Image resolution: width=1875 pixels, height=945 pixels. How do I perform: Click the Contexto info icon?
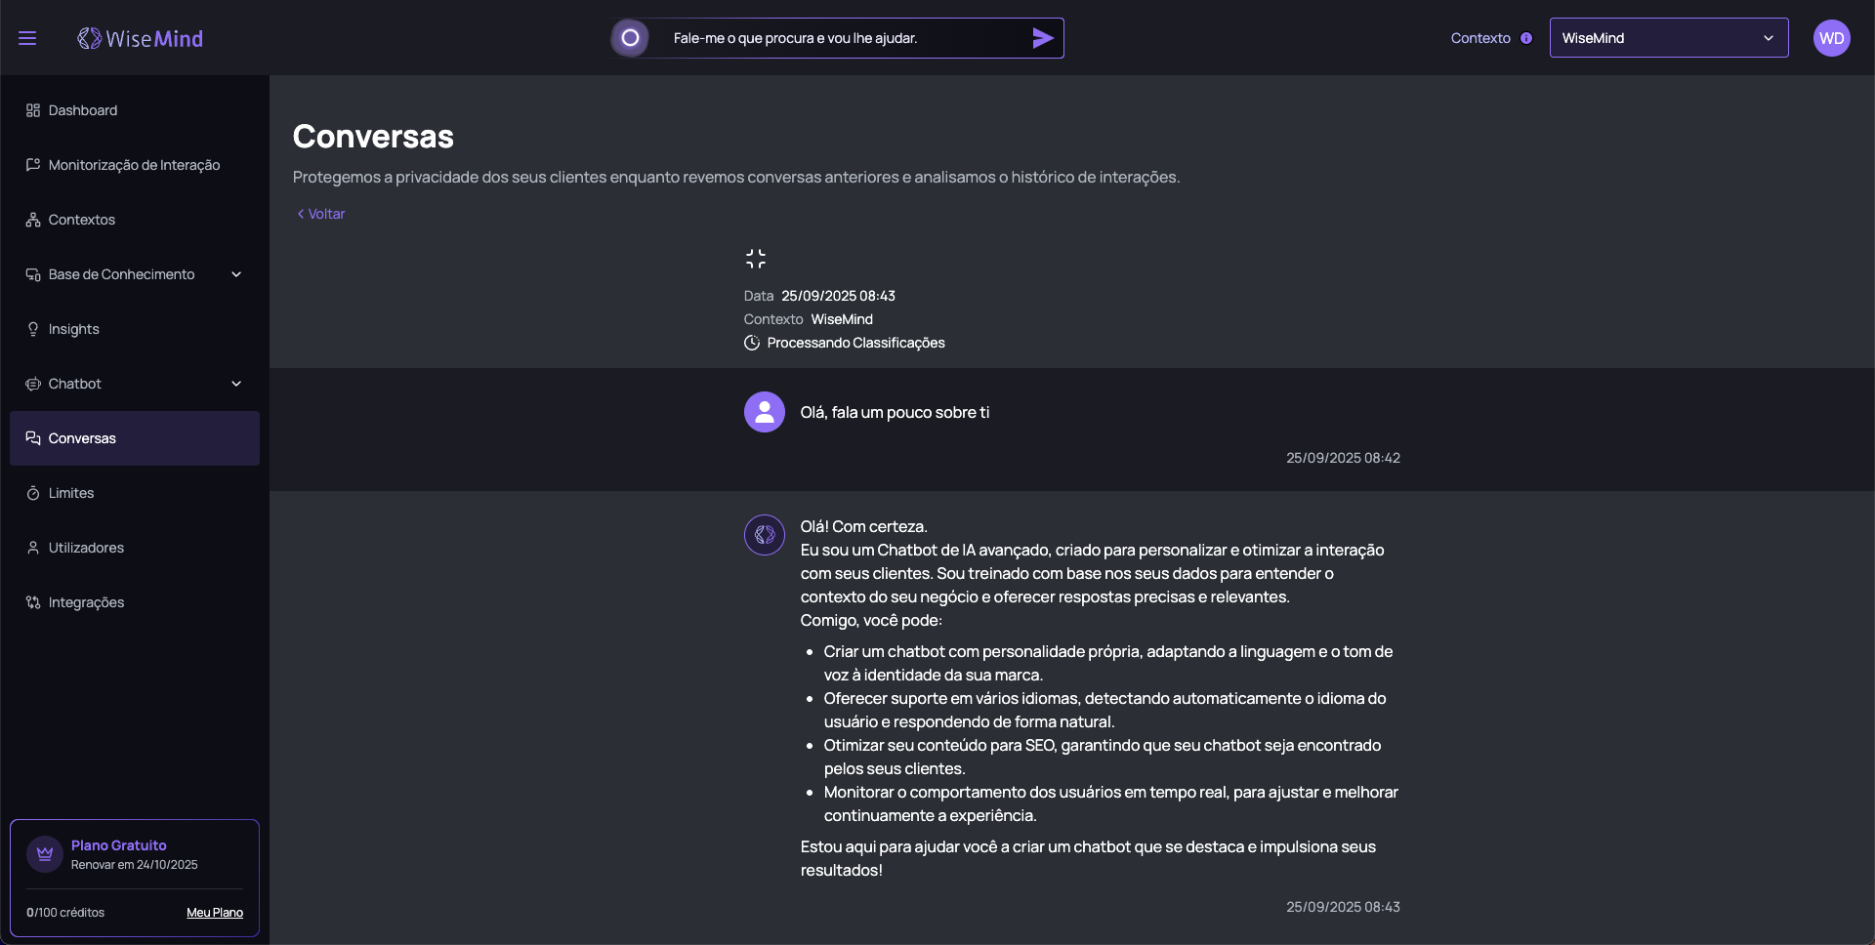pos(1526,38)
